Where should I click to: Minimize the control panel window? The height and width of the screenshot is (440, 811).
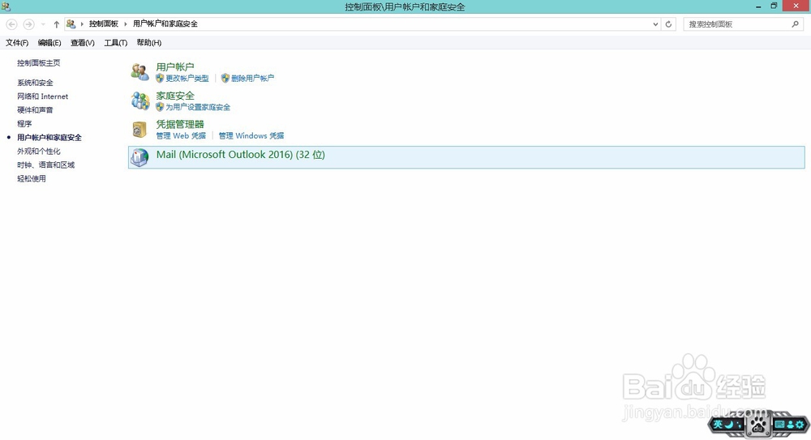coord(759,6)
